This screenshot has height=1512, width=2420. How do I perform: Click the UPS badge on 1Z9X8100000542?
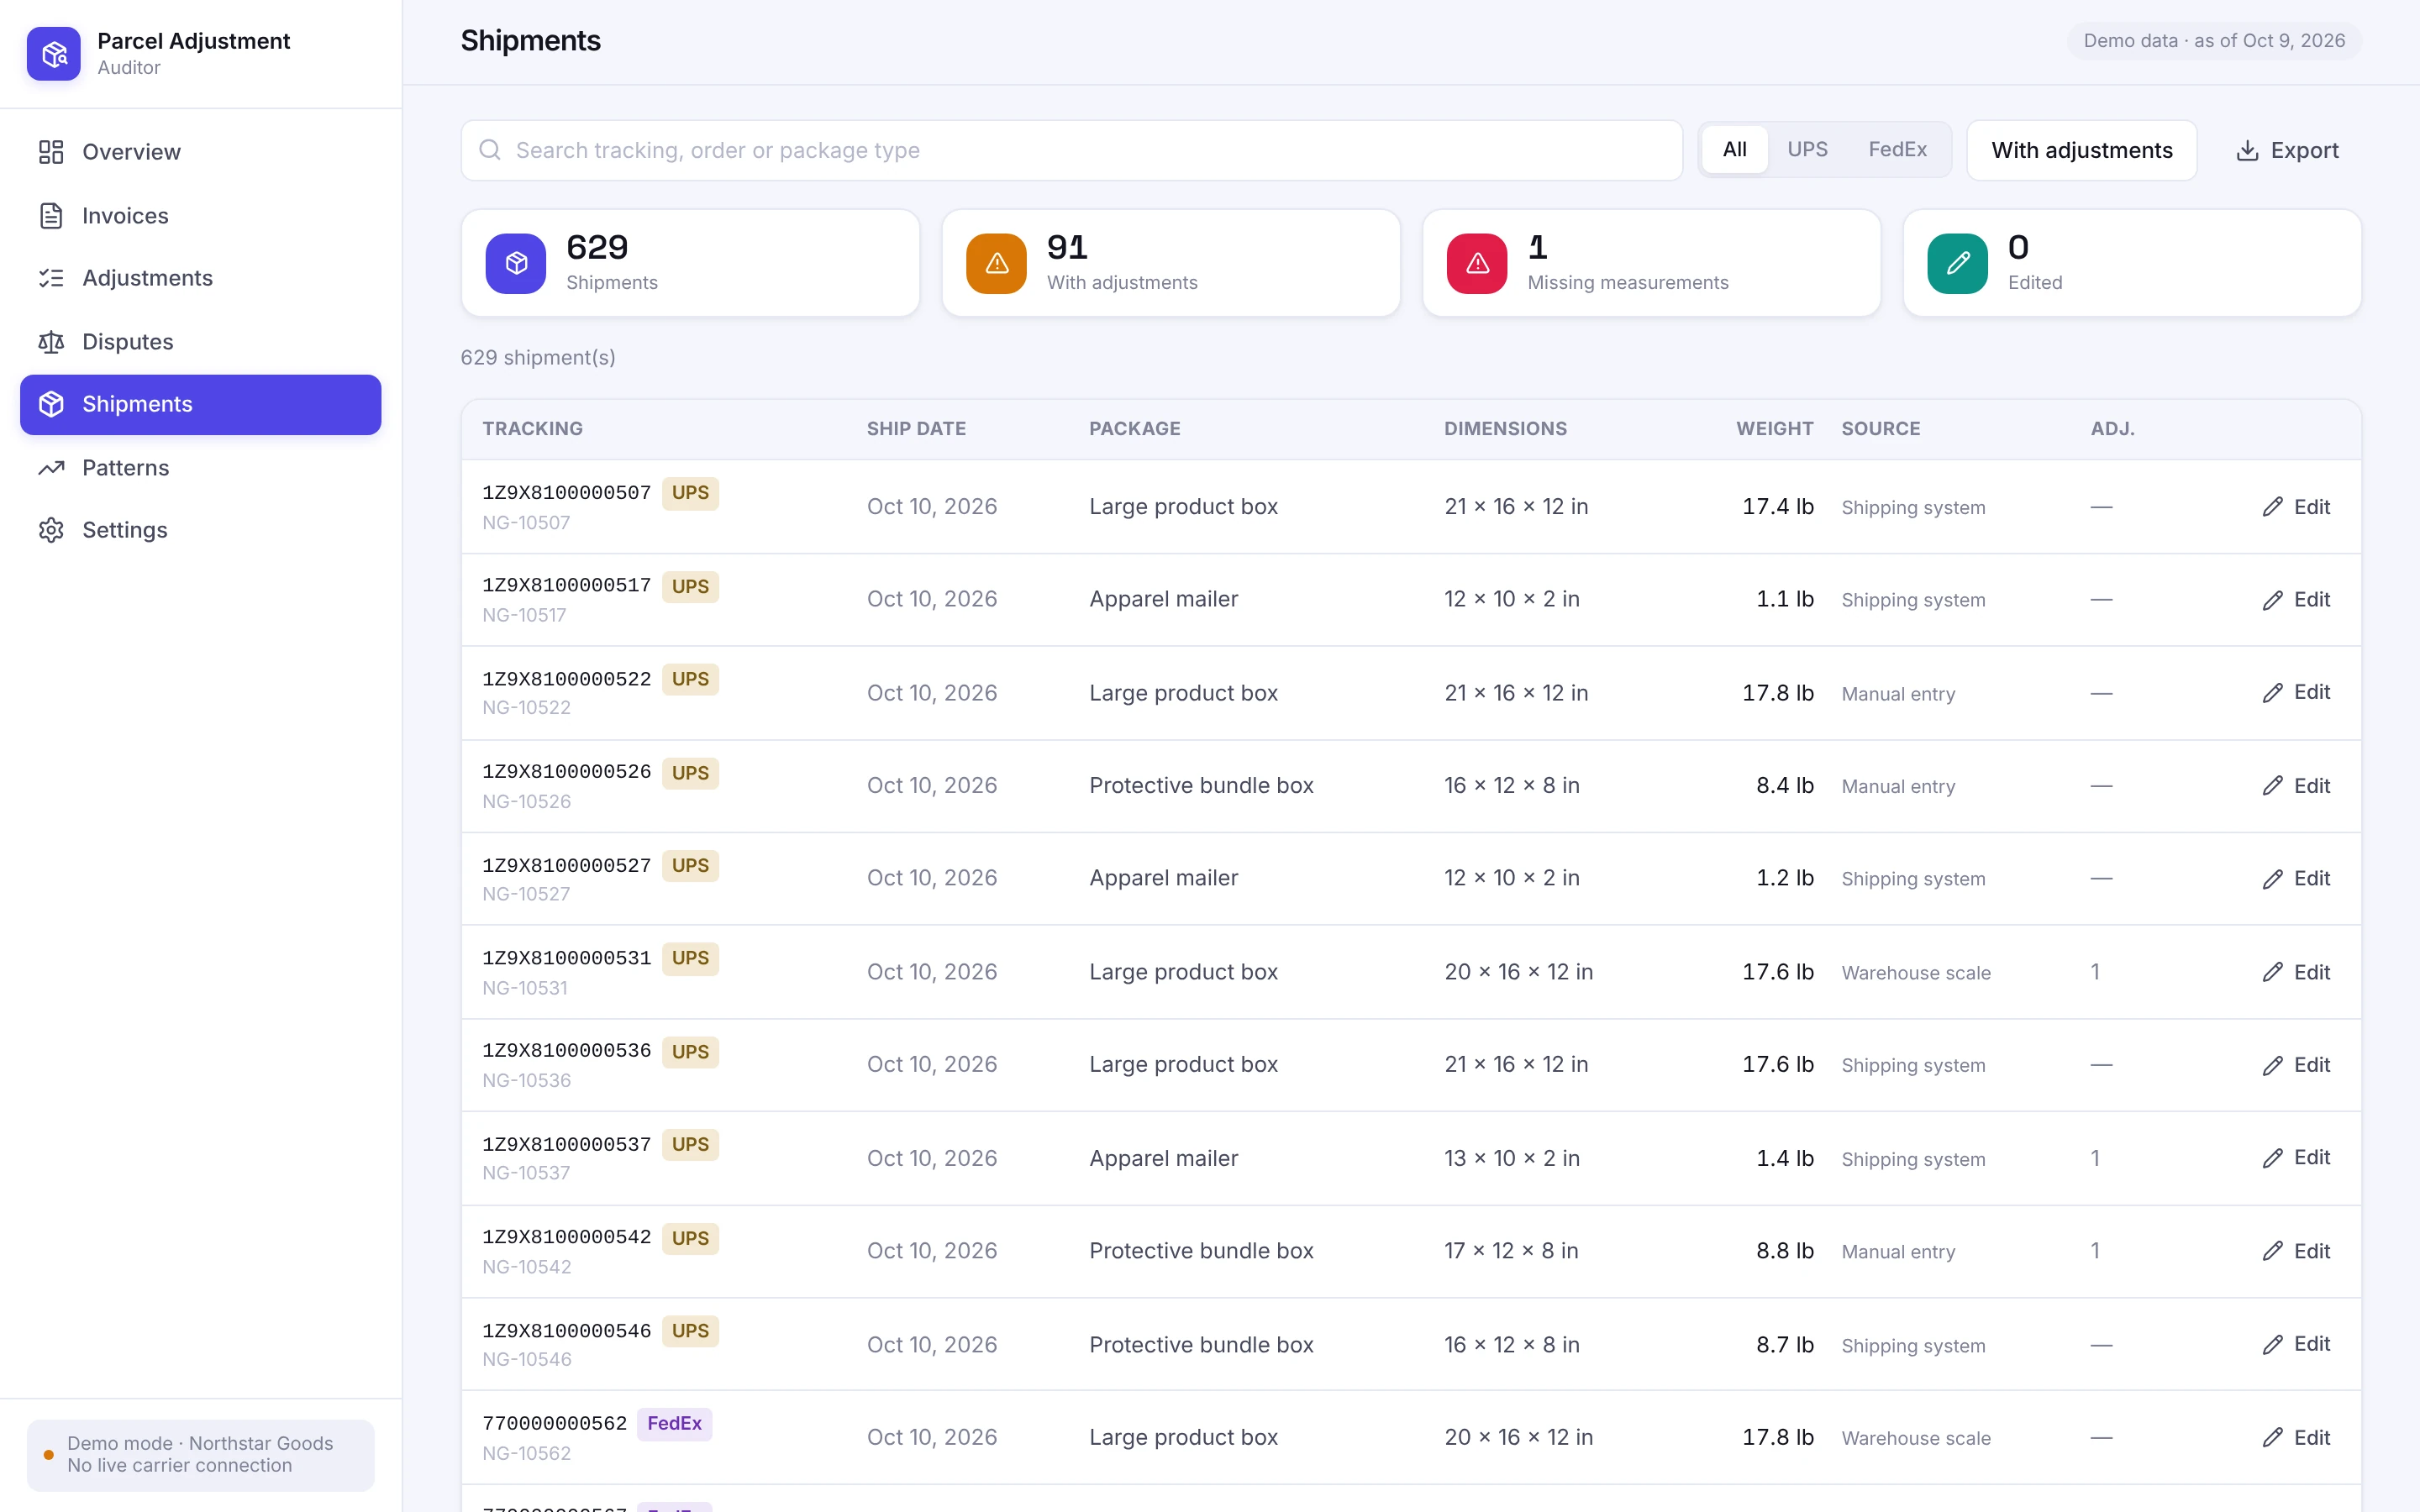point(690,1238)
